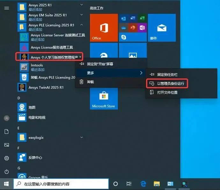
Task: Click the Windows Start button
Action: (x=6, y=184)
